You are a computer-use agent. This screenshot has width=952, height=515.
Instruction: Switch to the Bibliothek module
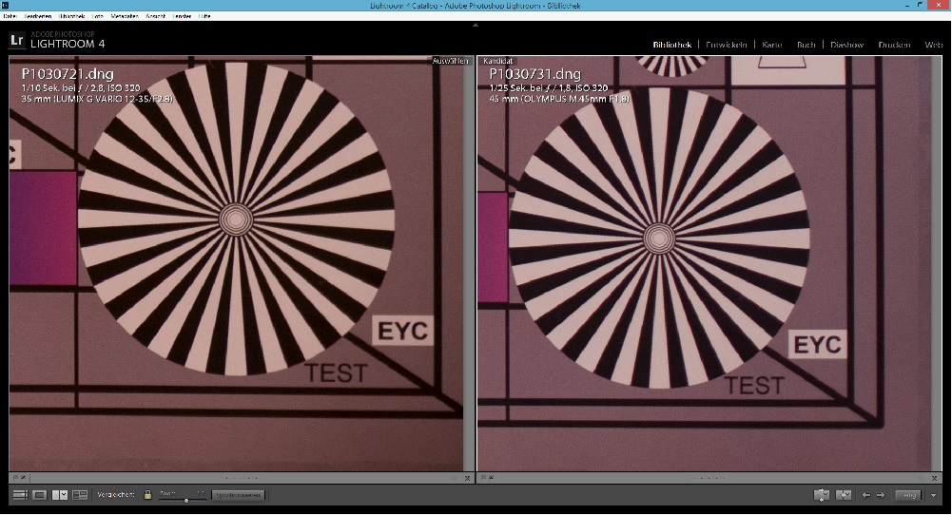[672, 45]
